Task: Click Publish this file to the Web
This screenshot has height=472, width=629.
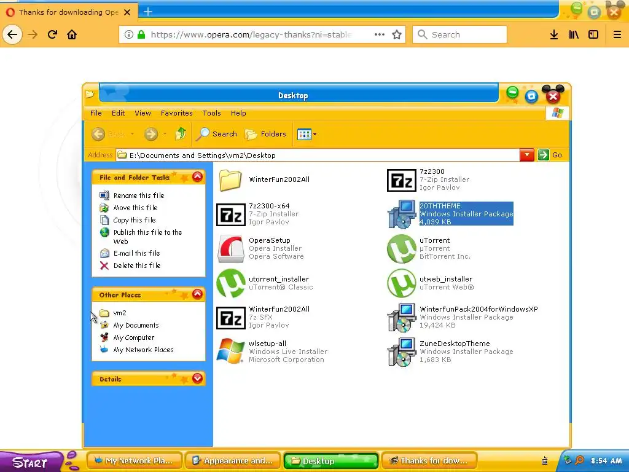Action: click(x=147, y=237)
